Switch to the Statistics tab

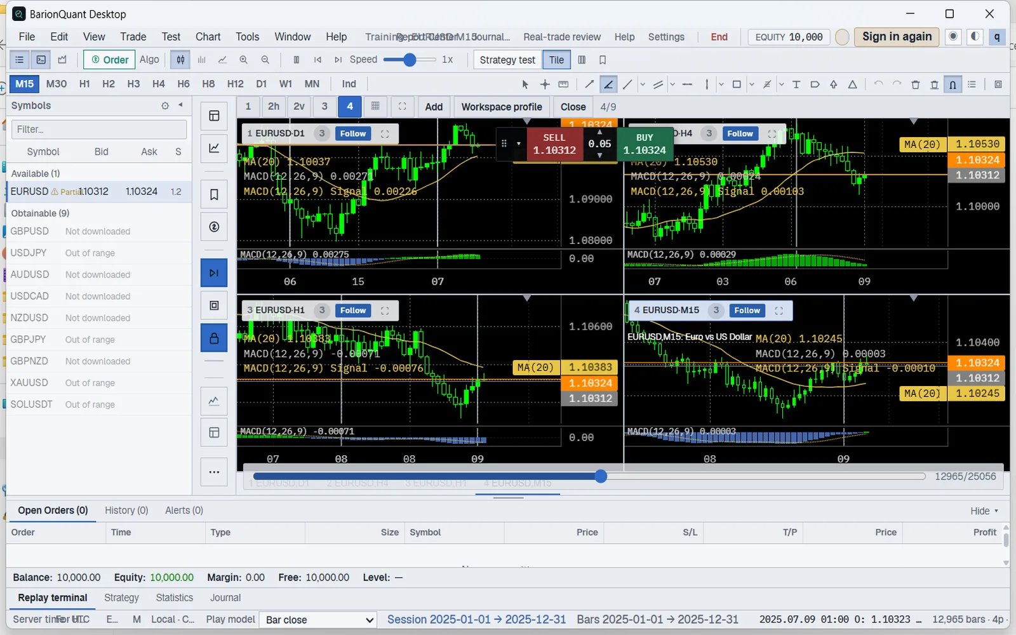pos(175,598)
